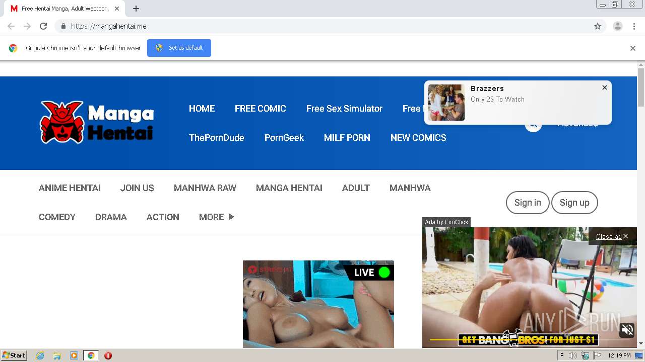Click the site logo
645x362 pixels.
[97, 122]
